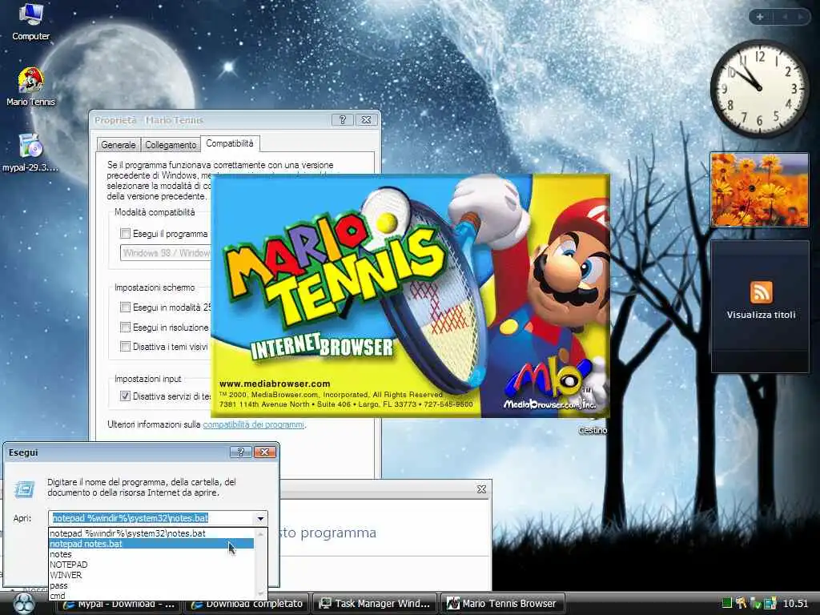820x615 pixels.
Task: Click the green Task Manager tray icon
Action: (x=726, y=603)
